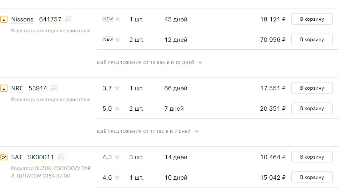The height and width of the screenshot is (190, 347).
Task: Add the 18 121 ₽ Nissens offer to cart
Action: (312, 19)
